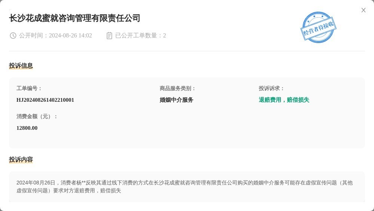Click the green 退赔费用，赔偿损失 text
This screenshot has height=211, width=374.
click(284, 100)
